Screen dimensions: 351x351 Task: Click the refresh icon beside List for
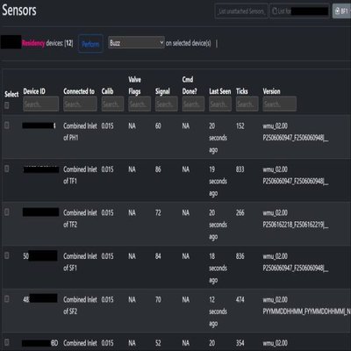(275, 11)
